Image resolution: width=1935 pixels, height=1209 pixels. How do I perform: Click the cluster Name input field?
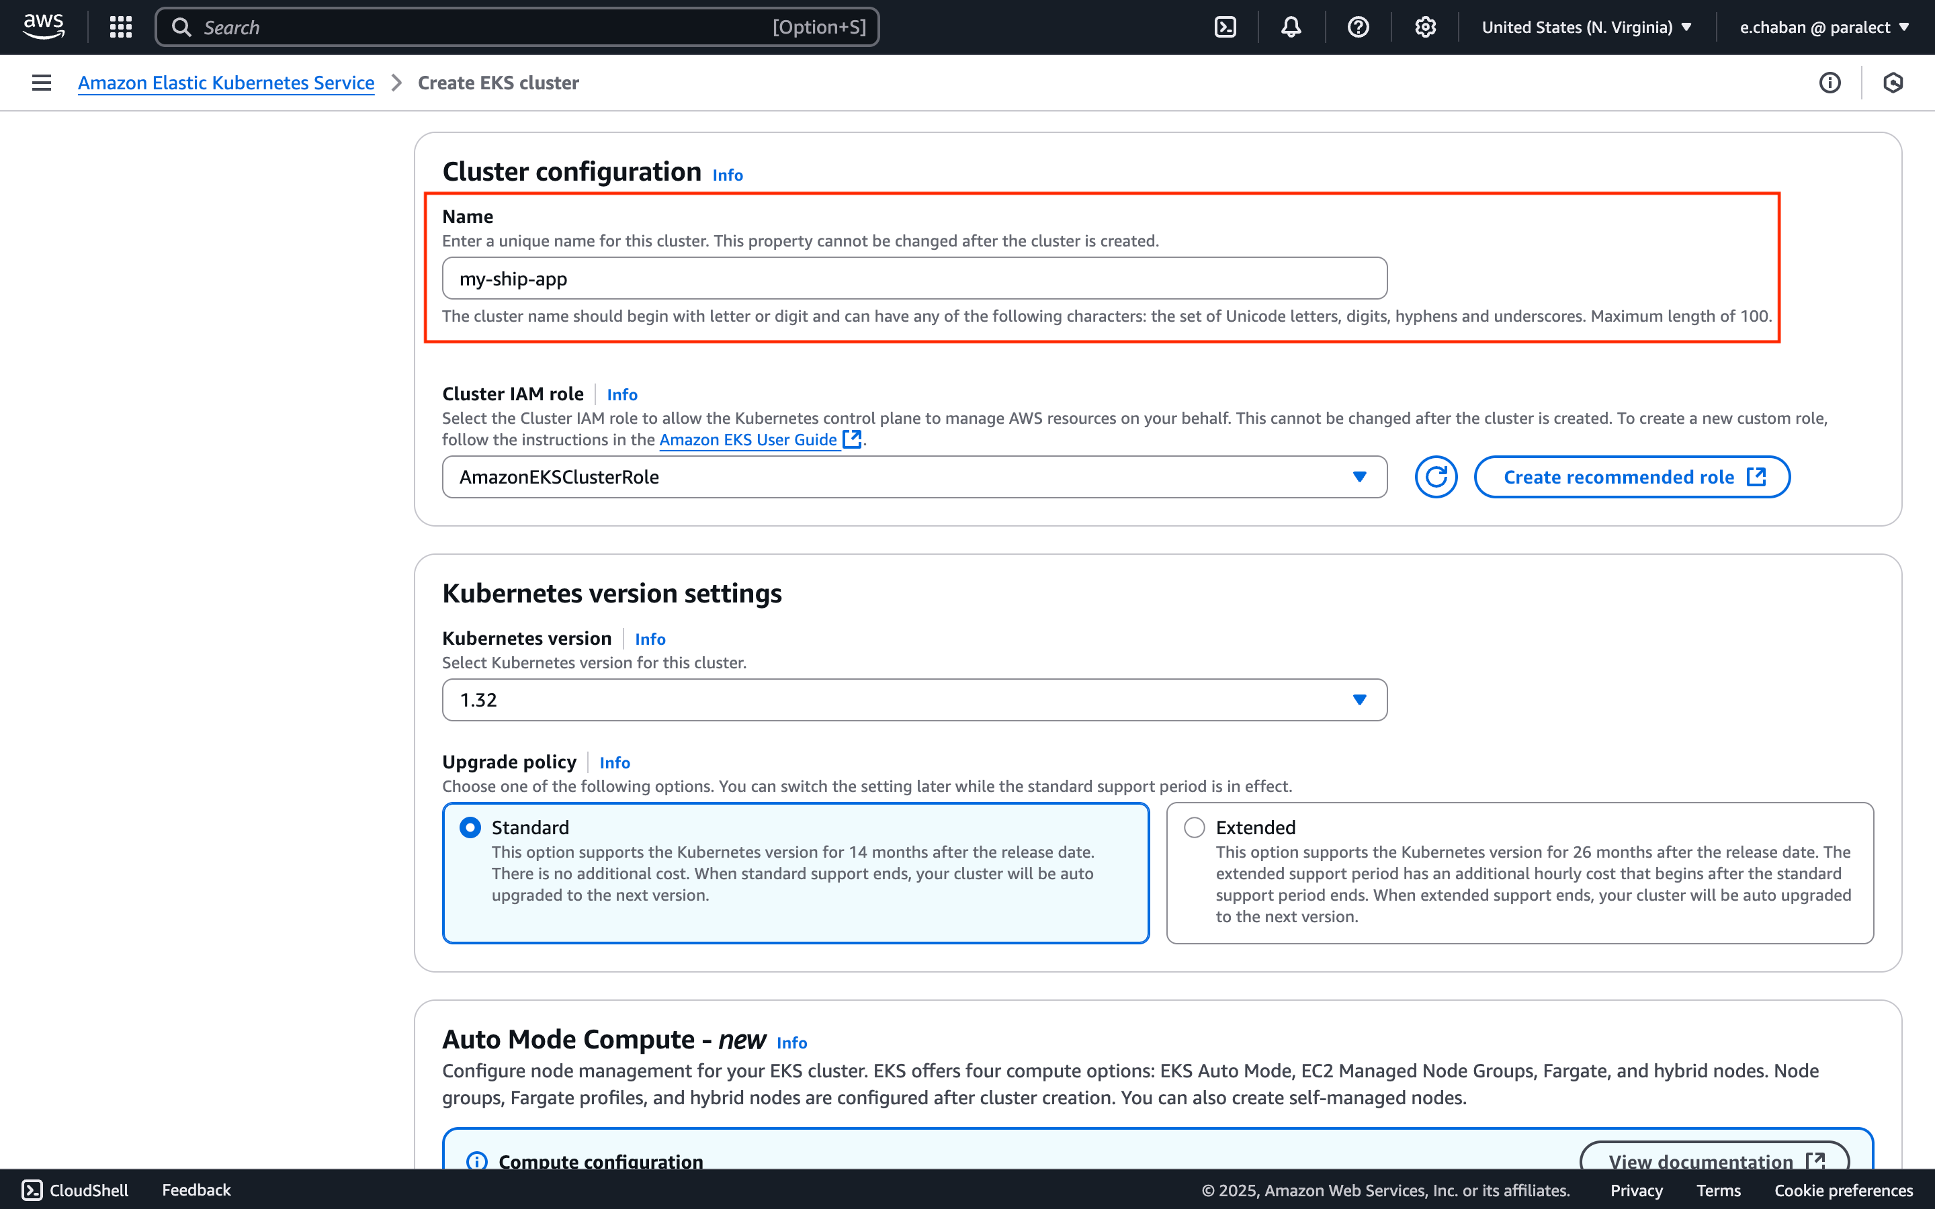[914, 279]
